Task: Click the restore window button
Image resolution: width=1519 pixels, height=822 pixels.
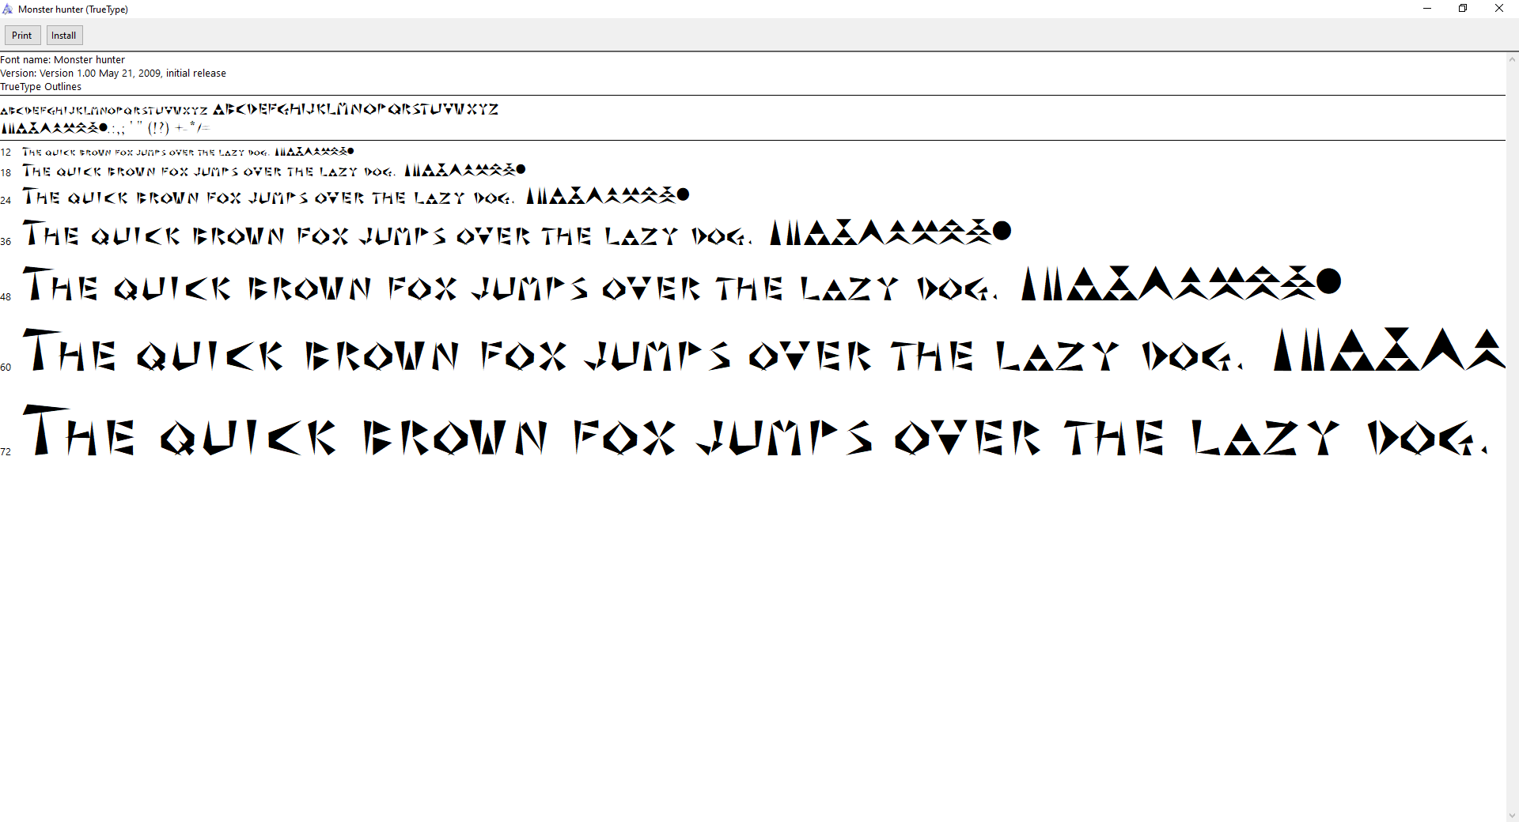Action: coord(1463,8)
